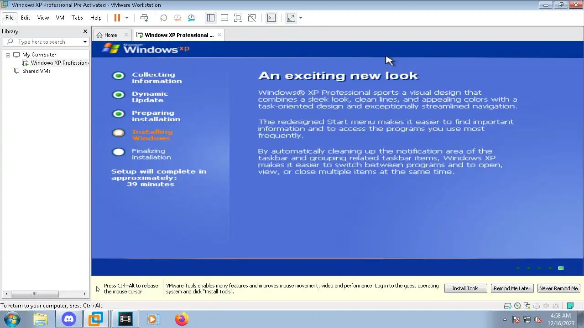Click the USB controller status icon

556,306
